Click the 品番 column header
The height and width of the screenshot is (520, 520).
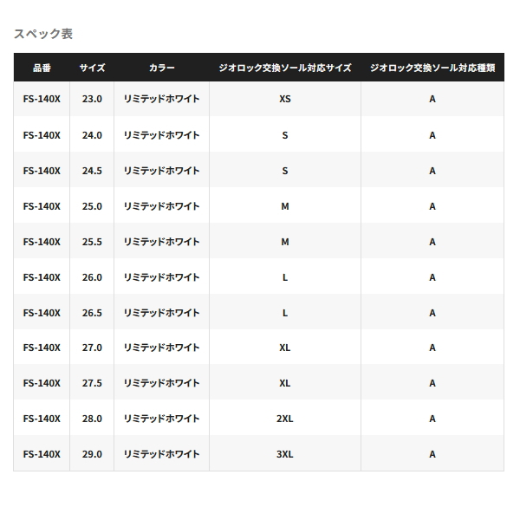pos(42,68)
